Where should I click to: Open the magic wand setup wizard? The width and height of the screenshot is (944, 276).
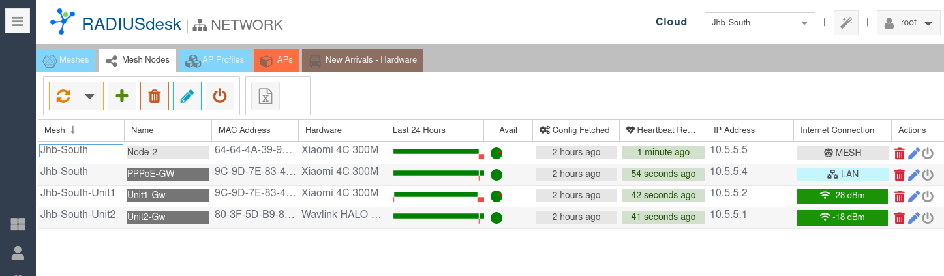(846, 23)
